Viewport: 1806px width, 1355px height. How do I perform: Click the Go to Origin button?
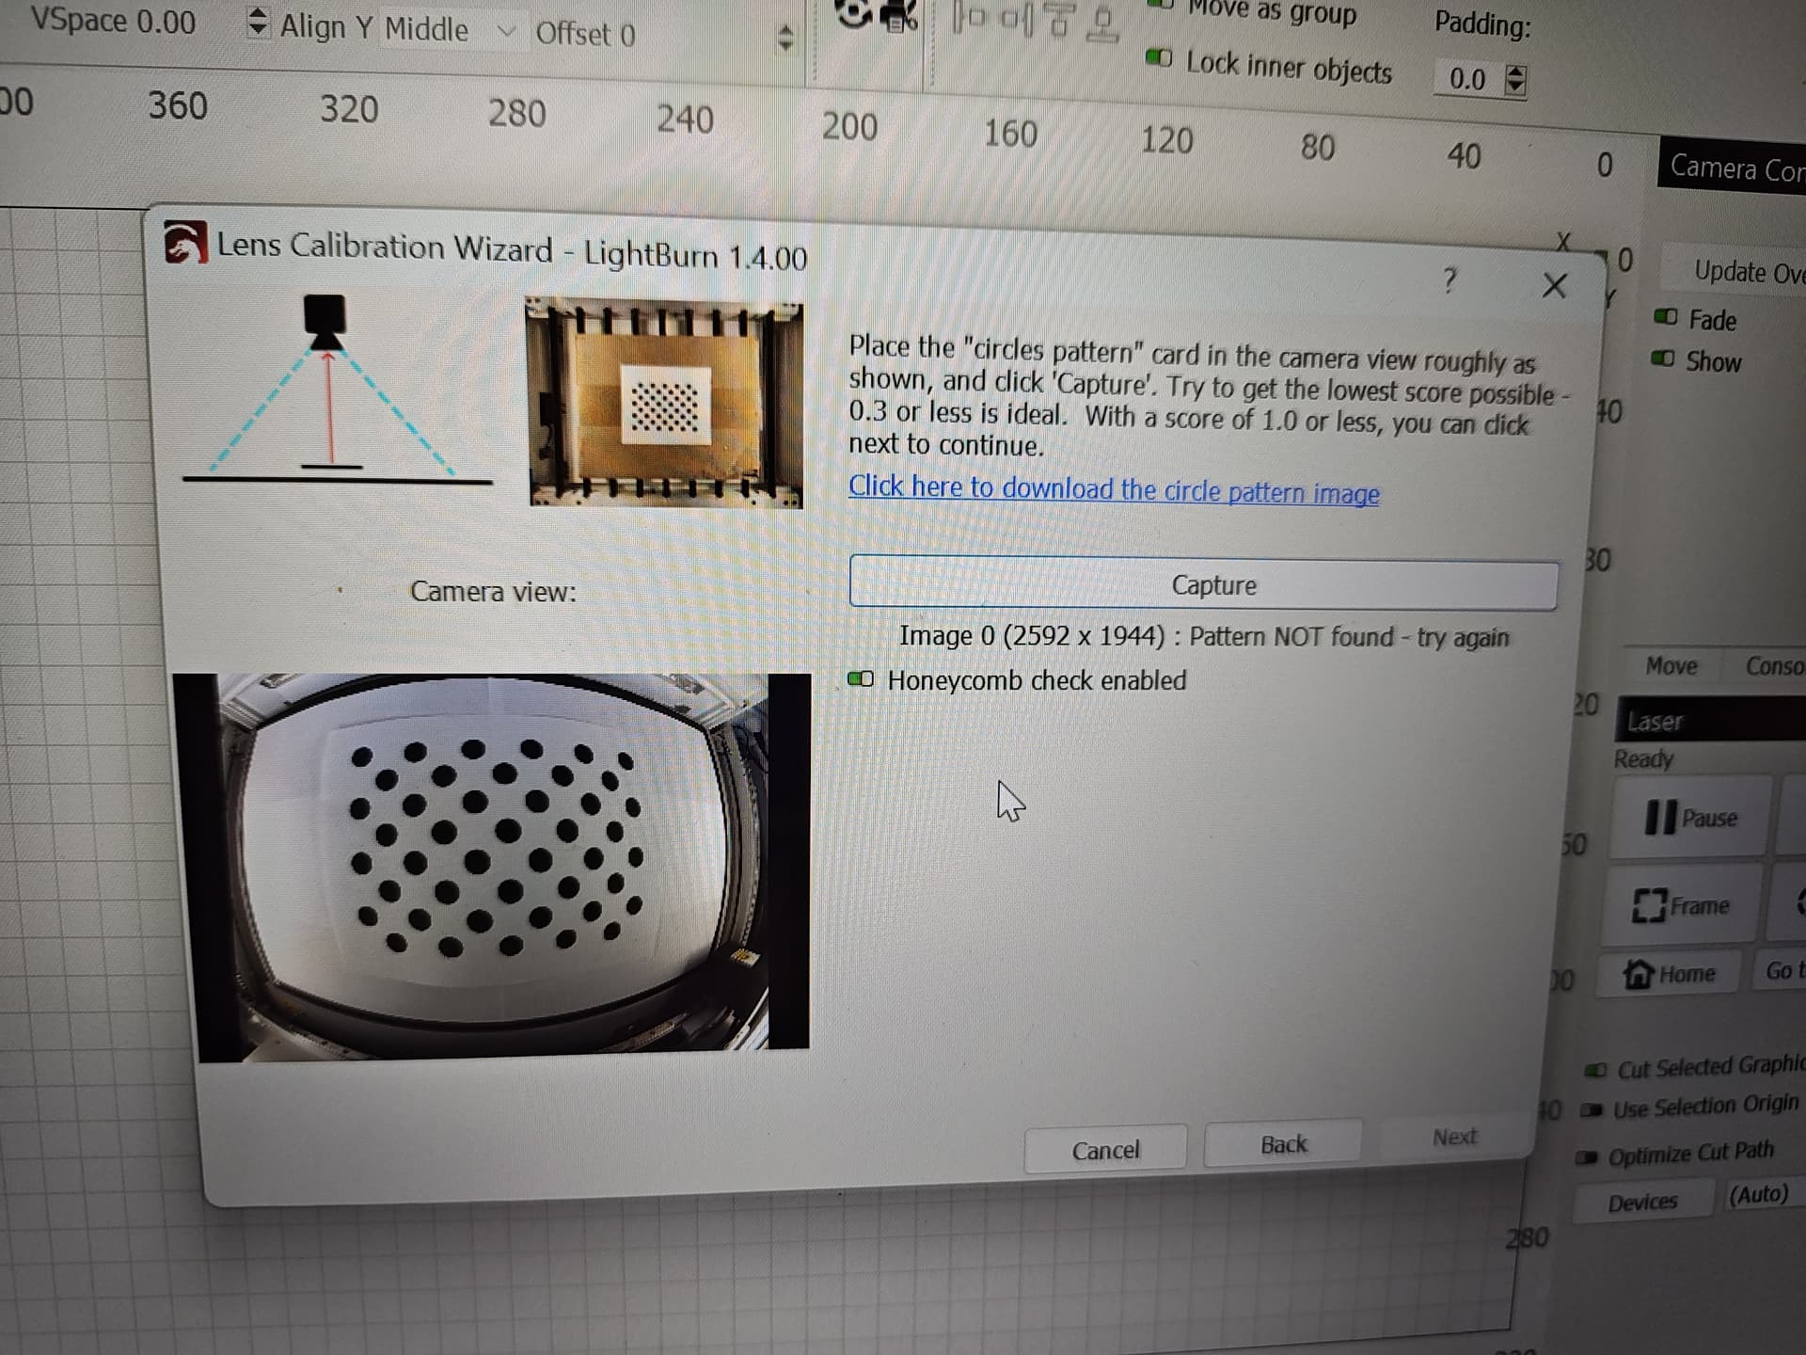pyautogui.click(x=1781, y=970)
